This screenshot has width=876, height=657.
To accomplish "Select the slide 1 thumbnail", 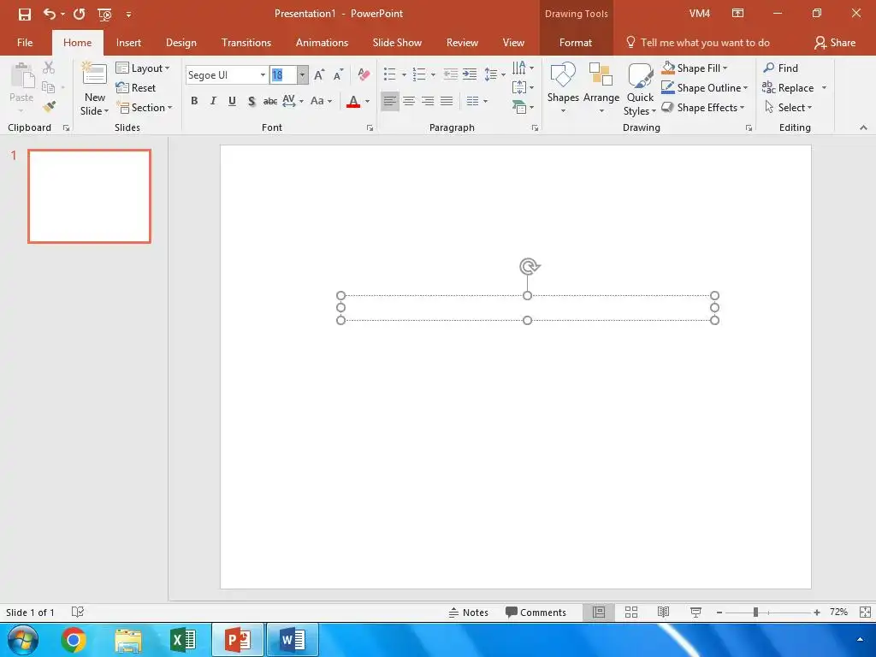I will point(89,196).
